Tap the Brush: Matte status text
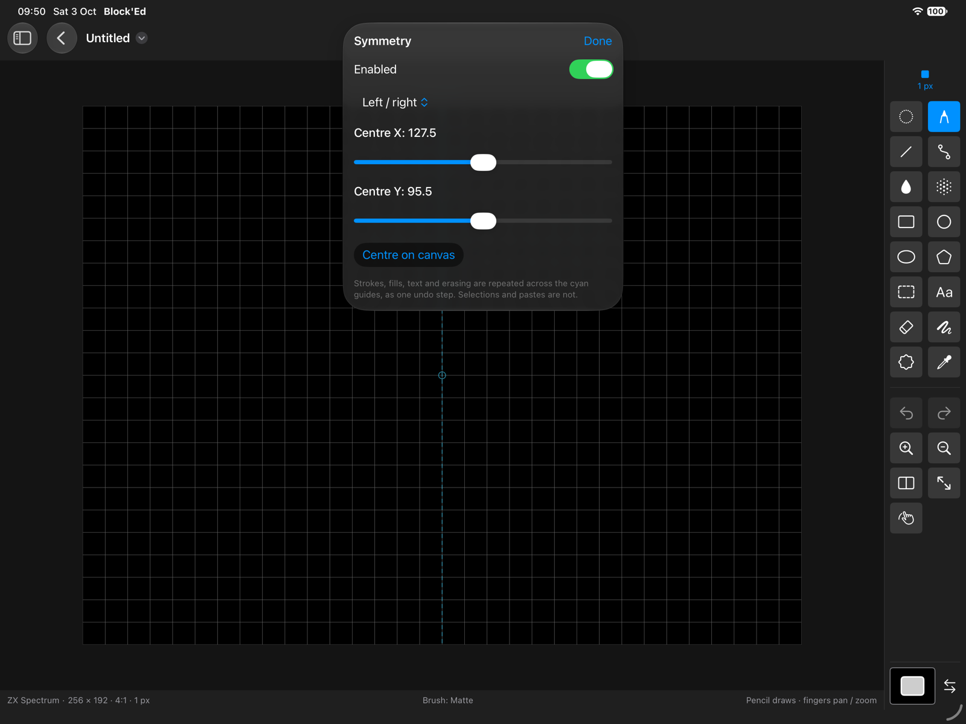Viewport: 966px width, 724px height. (448, 700)
